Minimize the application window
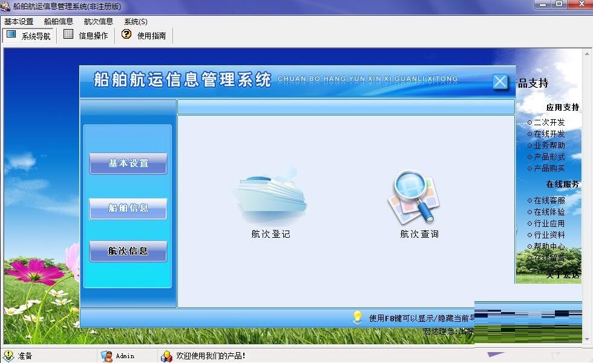 (543, 4)
